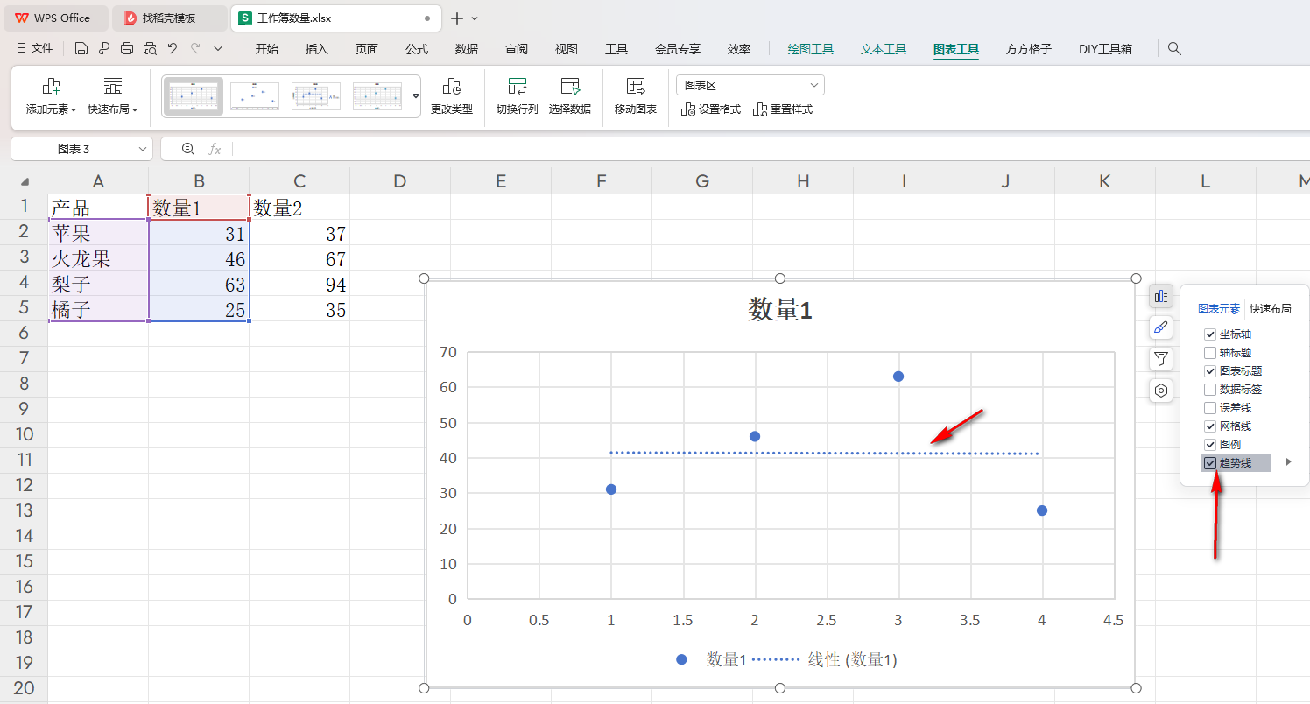Open the 会员专享 ribbon tab

tap(678, 49)
